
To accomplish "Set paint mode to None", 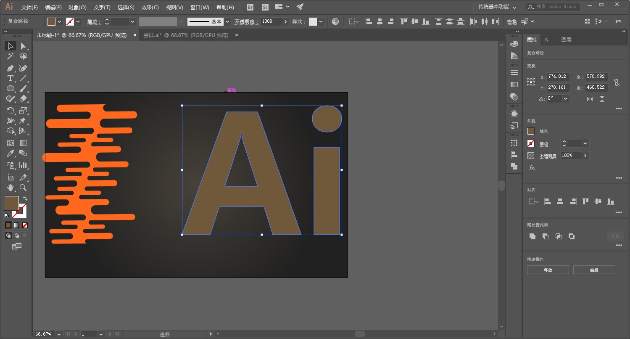I will coord(25,225).
